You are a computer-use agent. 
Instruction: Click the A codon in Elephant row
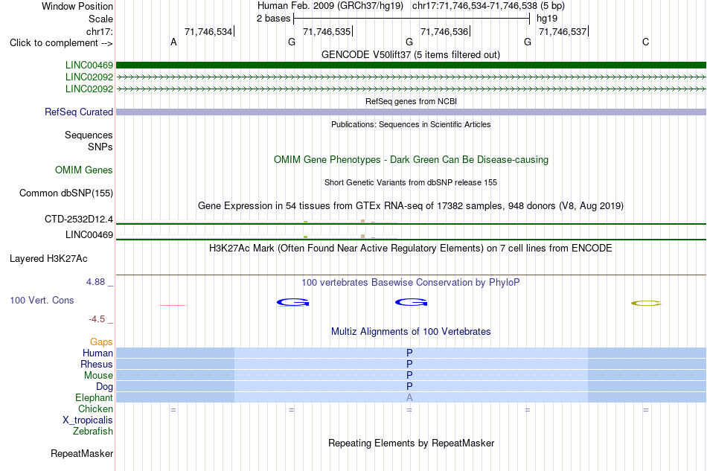(x=409, y=397)
